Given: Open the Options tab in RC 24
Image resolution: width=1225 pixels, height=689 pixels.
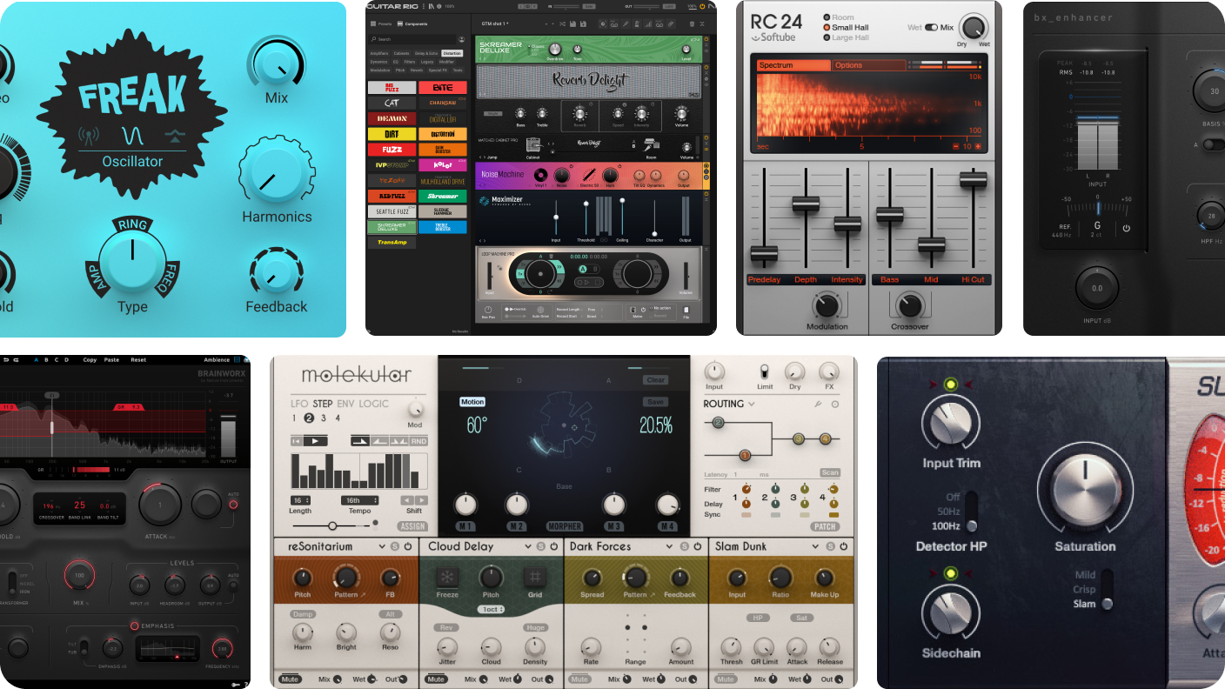Looking at the screenshot, I should (868, 65).
